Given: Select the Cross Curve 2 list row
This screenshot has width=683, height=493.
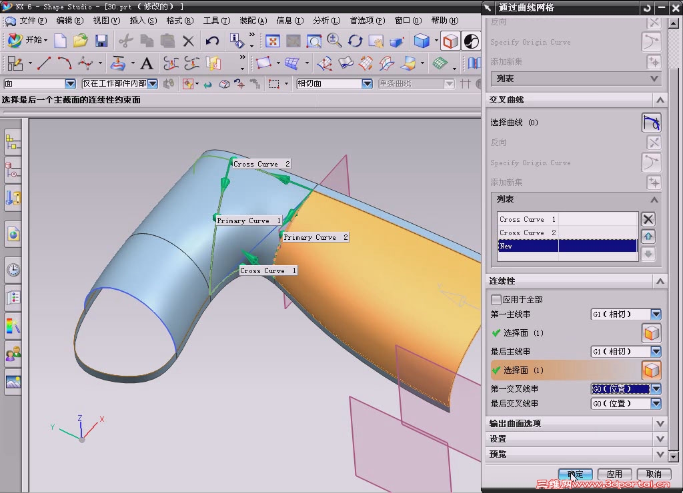Looking at the screenshot, I should pos(567,233).
